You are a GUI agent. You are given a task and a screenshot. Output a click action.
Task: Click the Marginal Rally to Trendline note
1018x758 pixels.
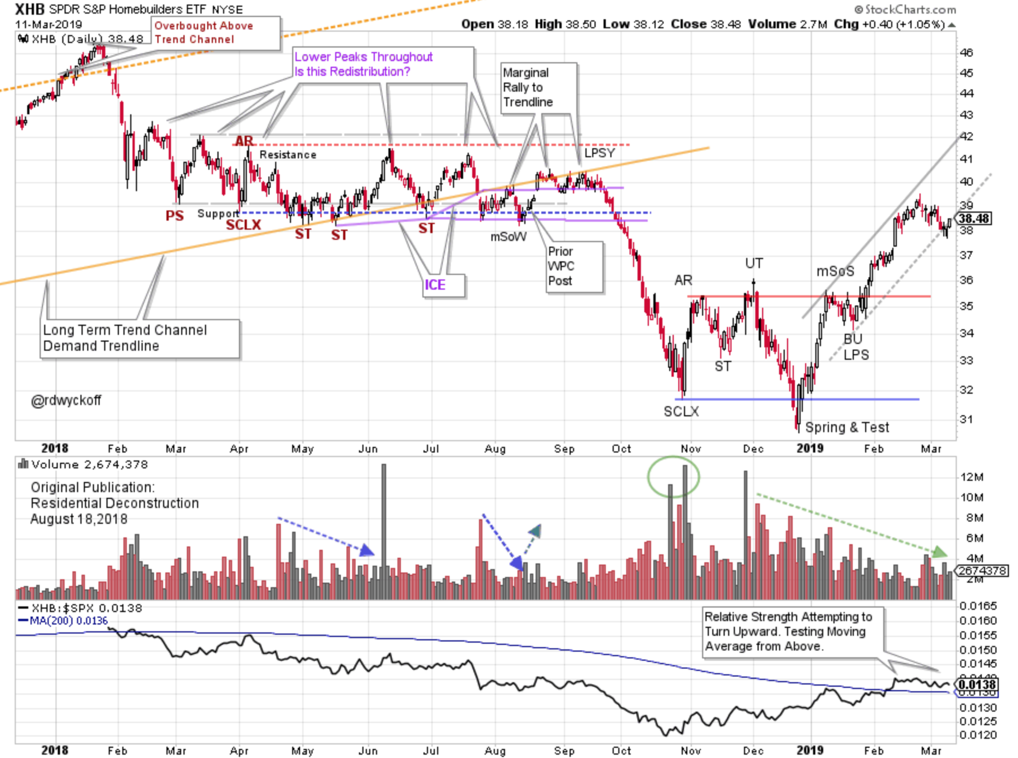click(x=539, y=88)
